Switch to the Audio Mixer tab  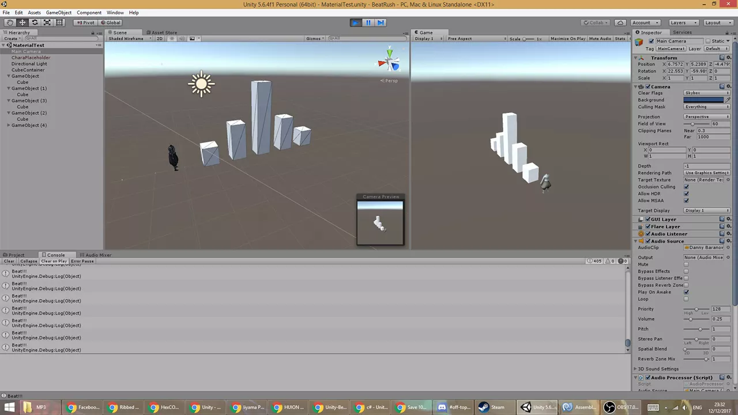(96, 255)
